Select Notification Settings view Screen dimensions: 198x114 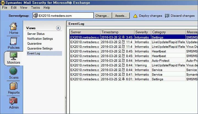[40, 39]
